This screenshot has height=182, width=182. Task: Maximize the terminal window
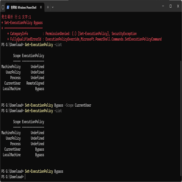[x=170, y=6]
